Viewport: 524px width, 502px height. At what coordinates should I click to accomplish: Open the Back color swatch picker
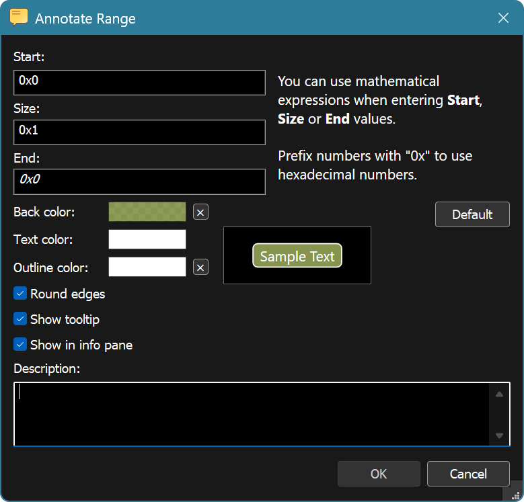tap(147, 212)
